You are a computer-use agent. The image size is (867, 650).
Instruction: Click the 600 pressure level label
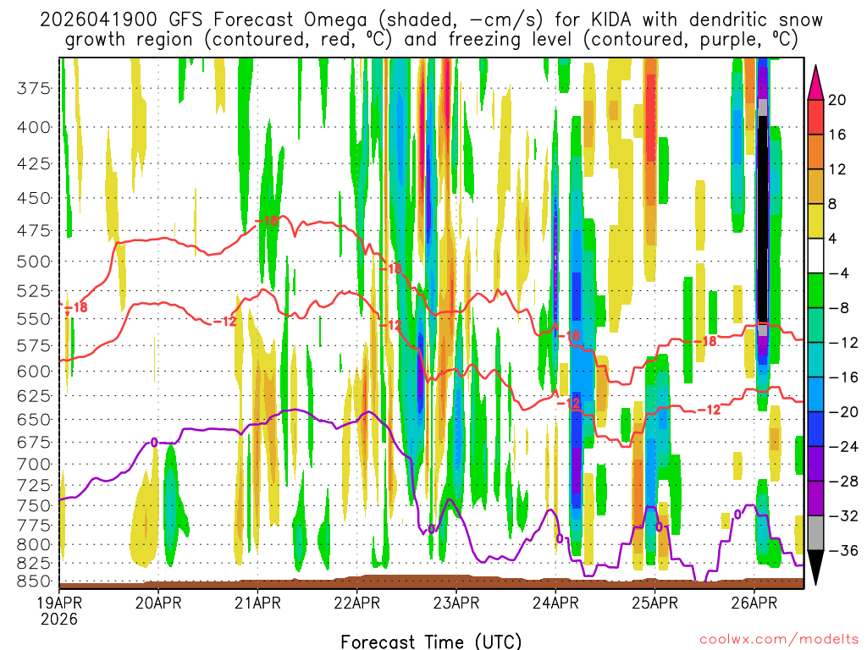coord(34,372)
